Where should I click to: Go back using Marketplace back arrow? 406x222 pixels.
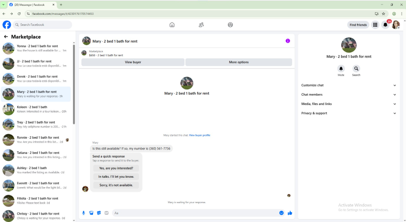(x=6, y=37)
